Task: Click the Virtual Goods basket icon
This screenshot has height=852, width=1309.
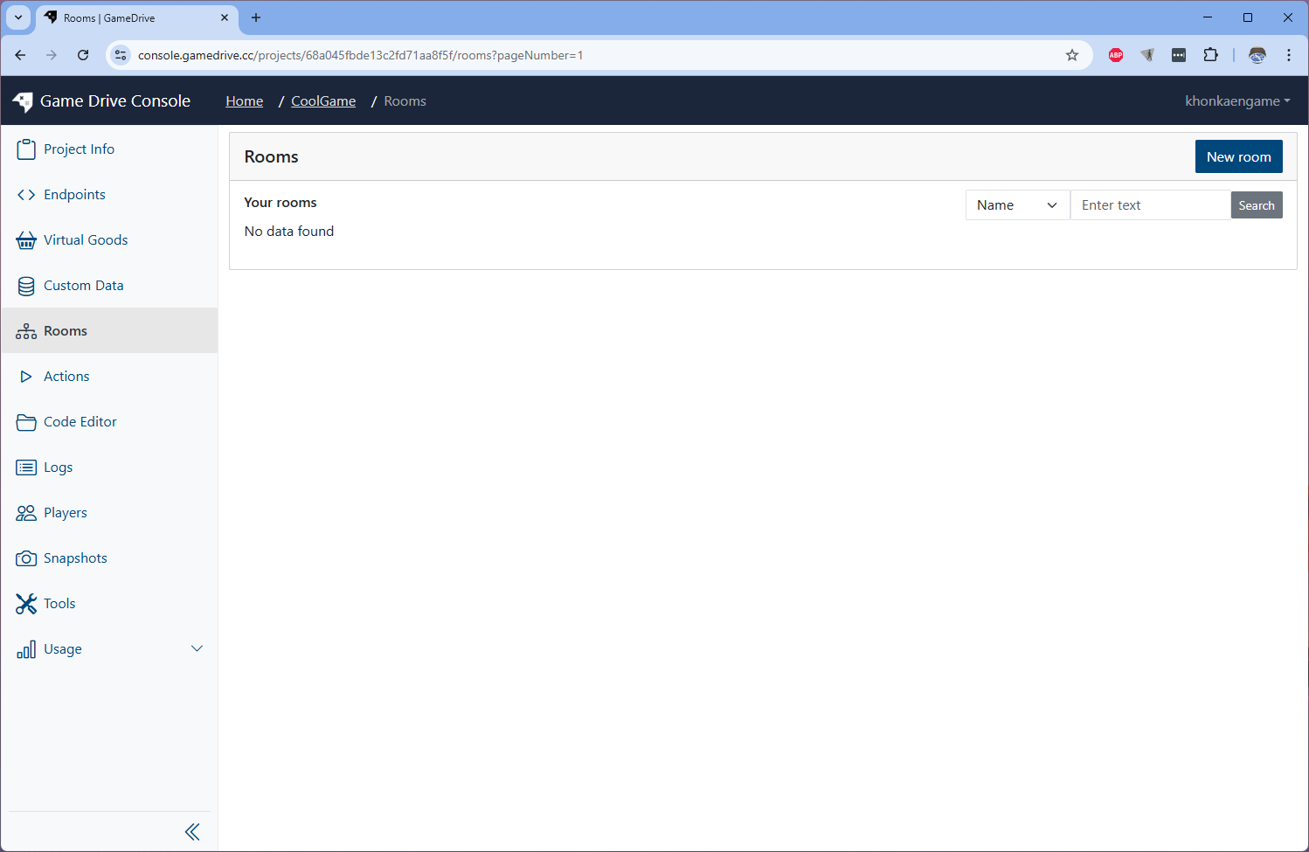Action: click(26, 240)
